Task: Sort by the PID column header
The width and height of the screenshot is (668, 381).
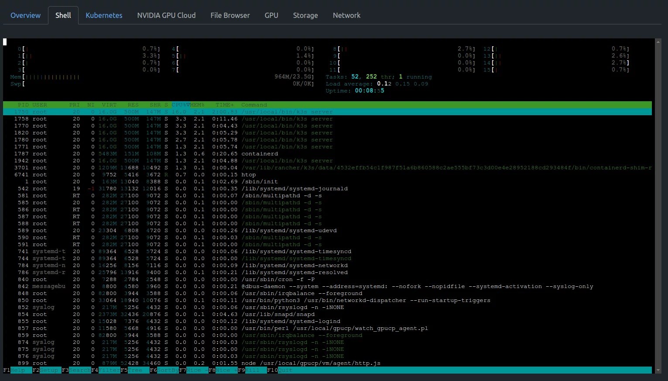Action: tap(23, 105)
